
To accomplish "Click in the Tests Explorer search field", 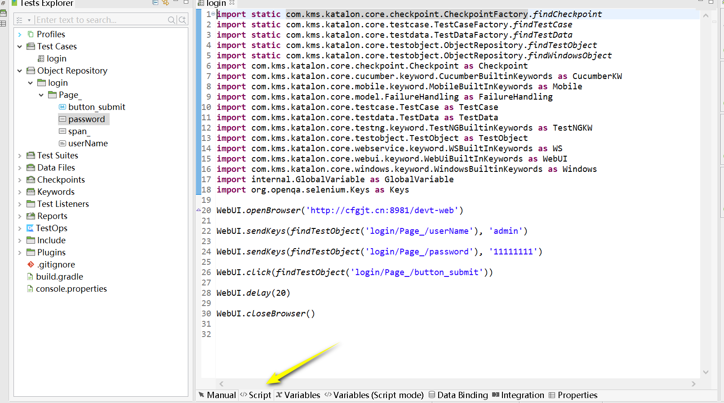I will click(101, 20).
